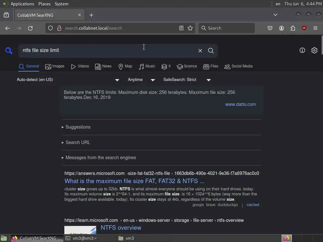Reload the current page
This screenshot has height=242, width=323.
30,28
